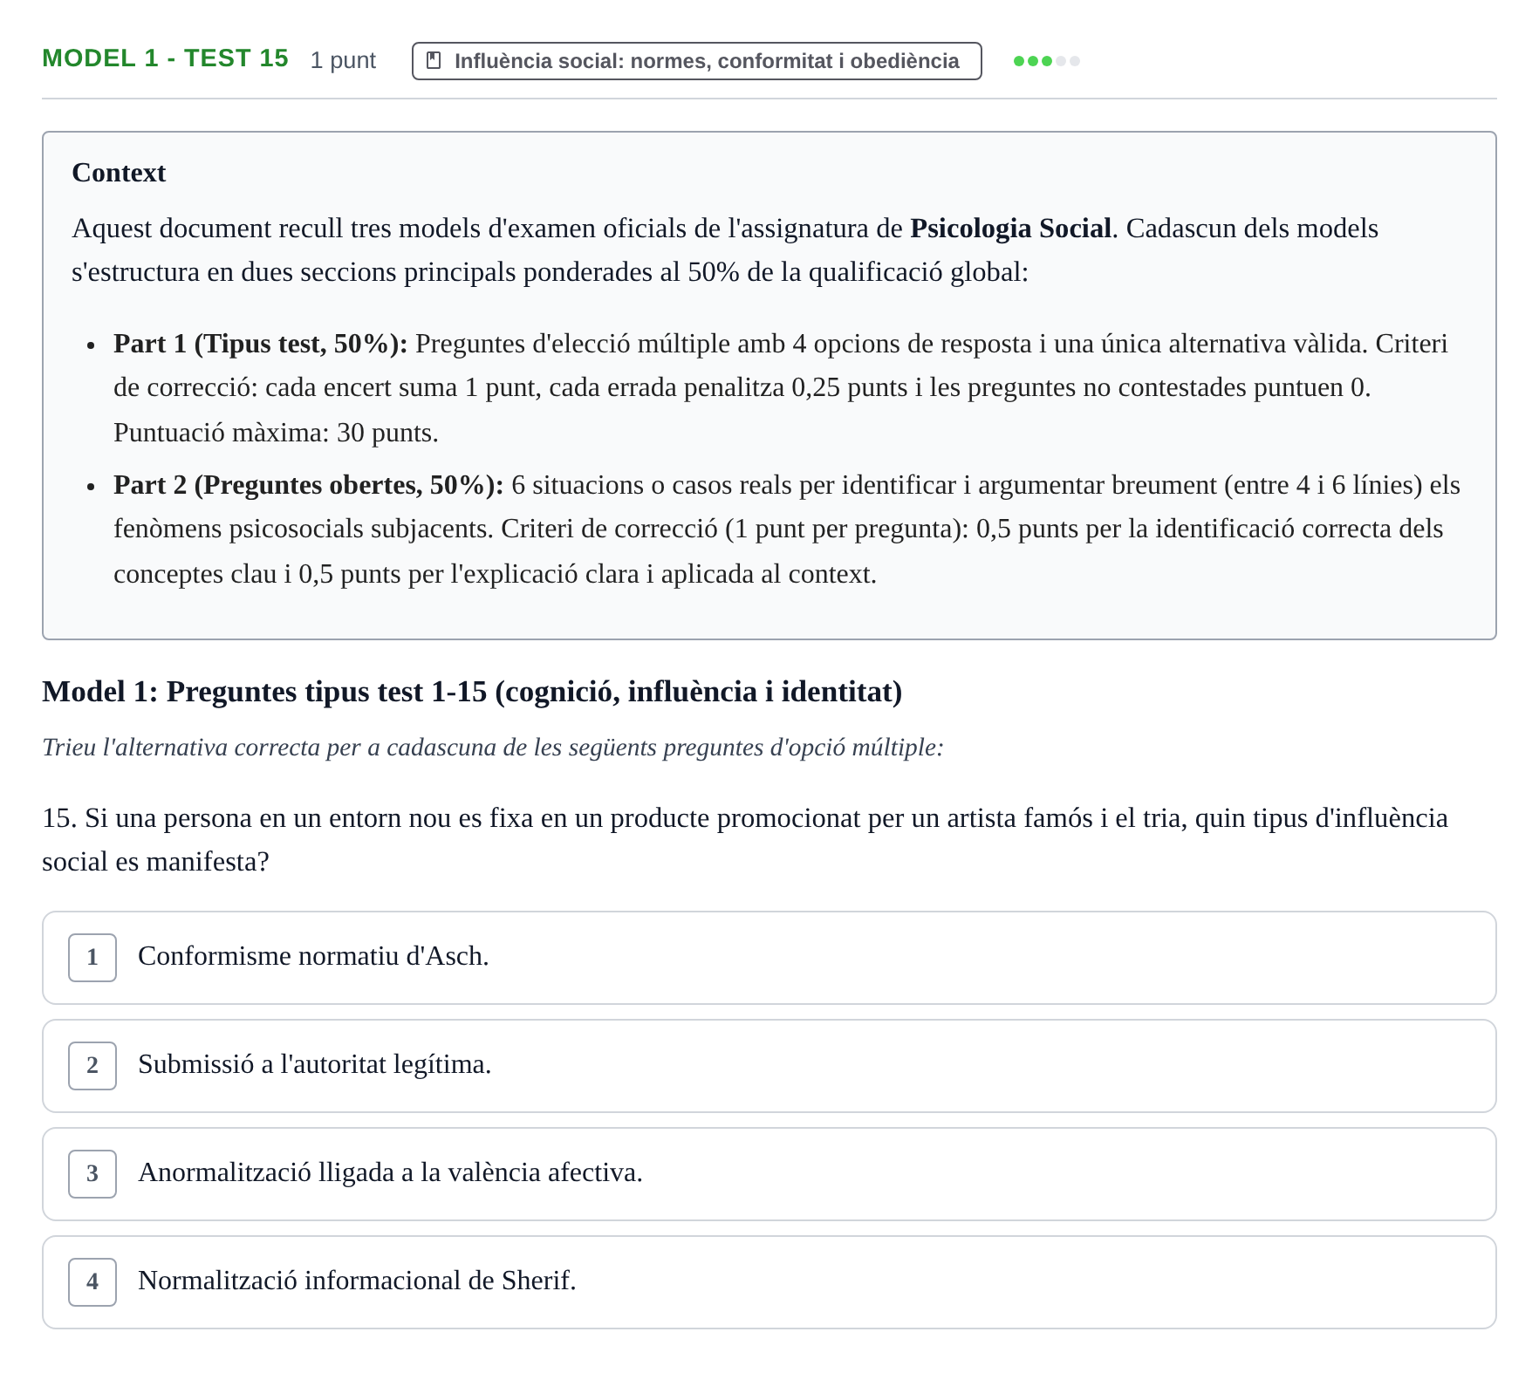Pick answer 4 Normalització informacional de Sherif

pyautogui.click(x=769, y=1281)
